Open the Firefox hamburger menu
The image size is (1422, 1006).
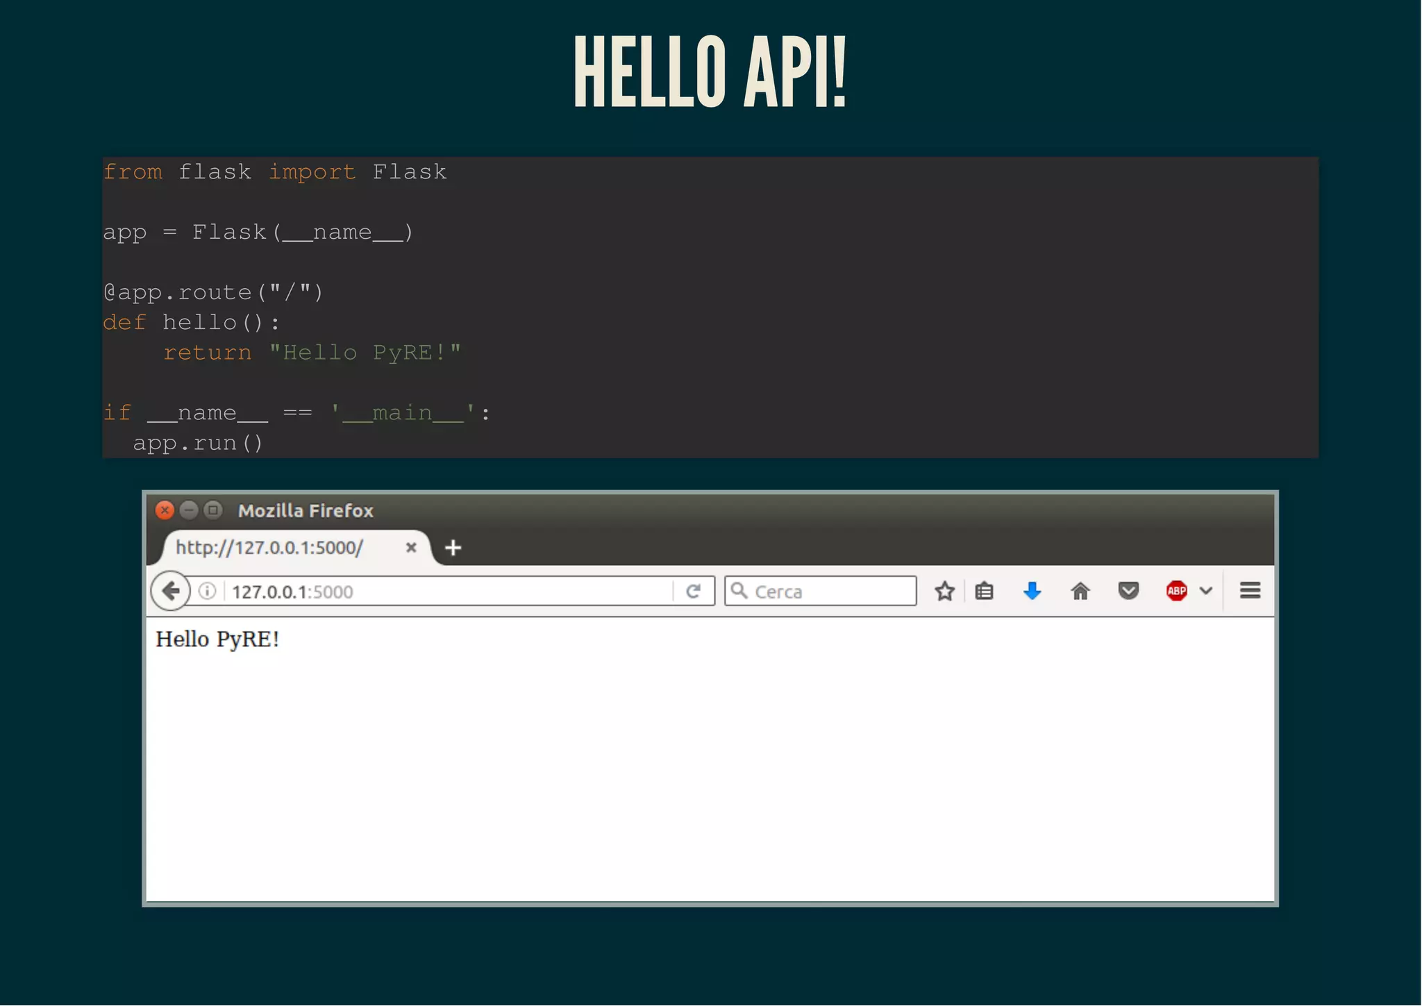pyautogui.click(x=1250, y=591)
